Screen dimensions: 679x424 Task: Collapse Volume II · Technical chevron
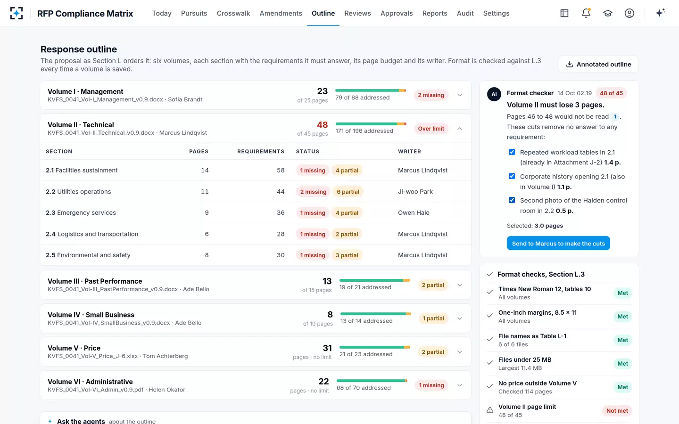(x=460, y=129)
